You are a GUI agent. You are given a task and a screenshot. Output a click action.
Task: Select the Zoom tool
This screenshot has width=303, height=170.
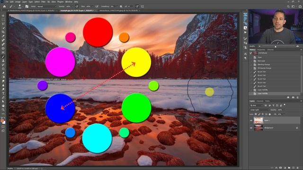coord(3,110)
